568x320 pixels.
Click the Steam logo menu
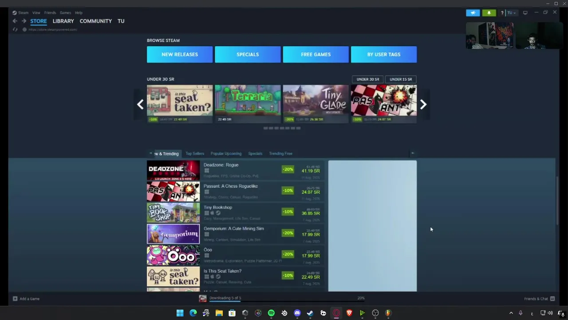click(21, 12)
